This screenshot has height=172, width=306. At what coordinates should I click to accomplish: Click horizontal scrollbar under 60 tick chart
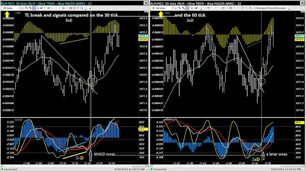pos(228,166)
